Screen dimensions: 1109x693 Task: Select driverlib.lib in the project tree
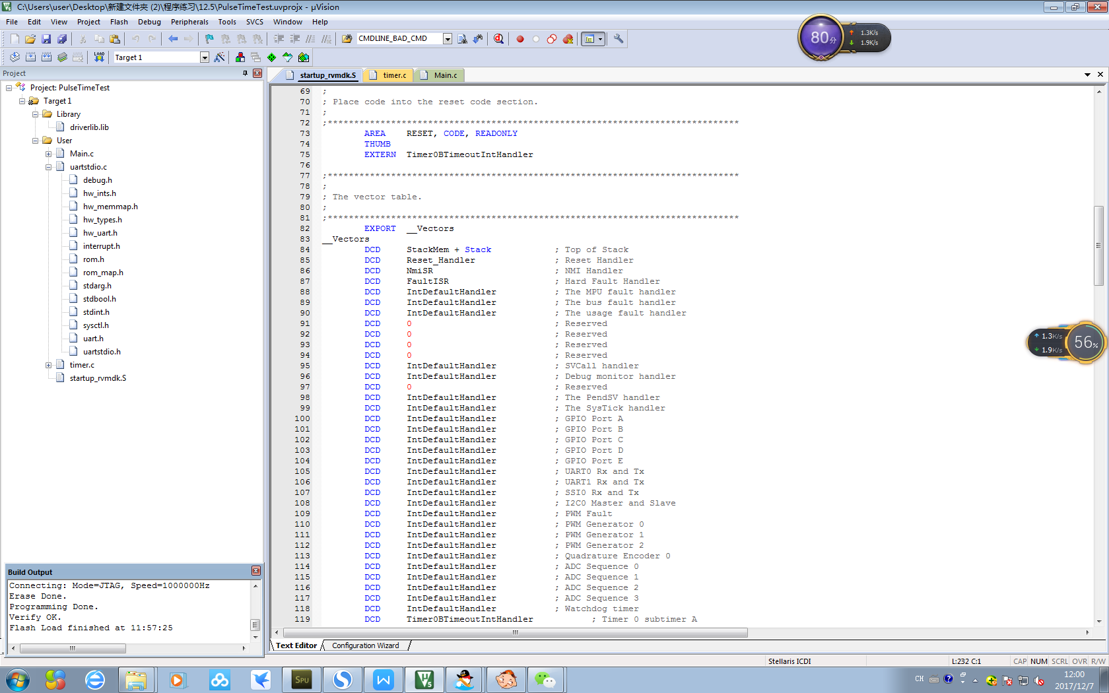89,127
